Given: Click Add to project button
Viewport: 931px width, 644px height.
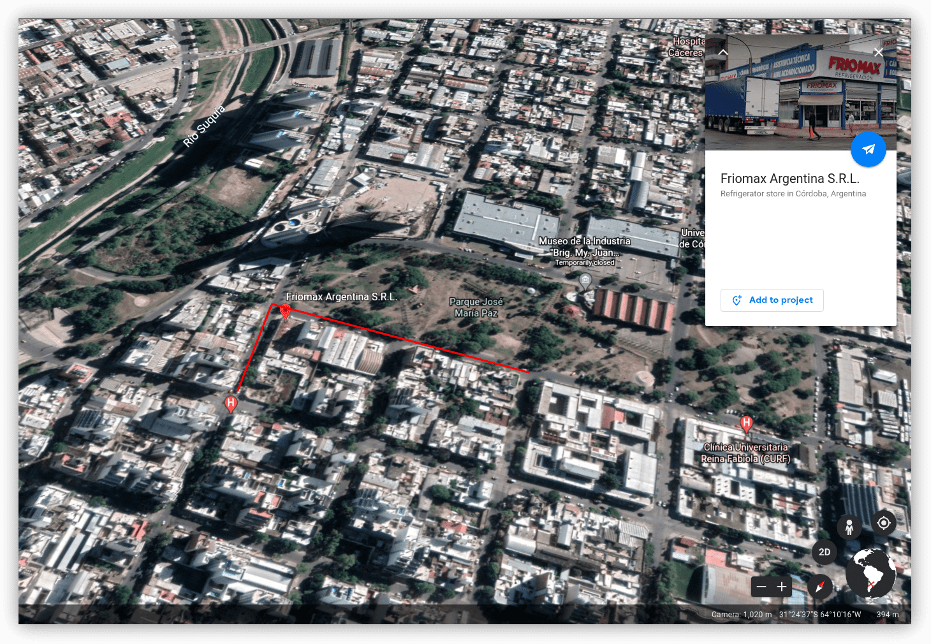Looking at the screenshot, I should click(x=772, y=300).
